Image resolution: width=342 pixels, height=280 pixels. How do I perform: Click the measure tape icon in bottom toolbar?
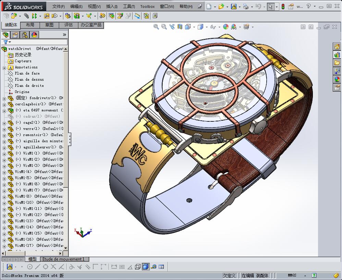coord(154,267)
